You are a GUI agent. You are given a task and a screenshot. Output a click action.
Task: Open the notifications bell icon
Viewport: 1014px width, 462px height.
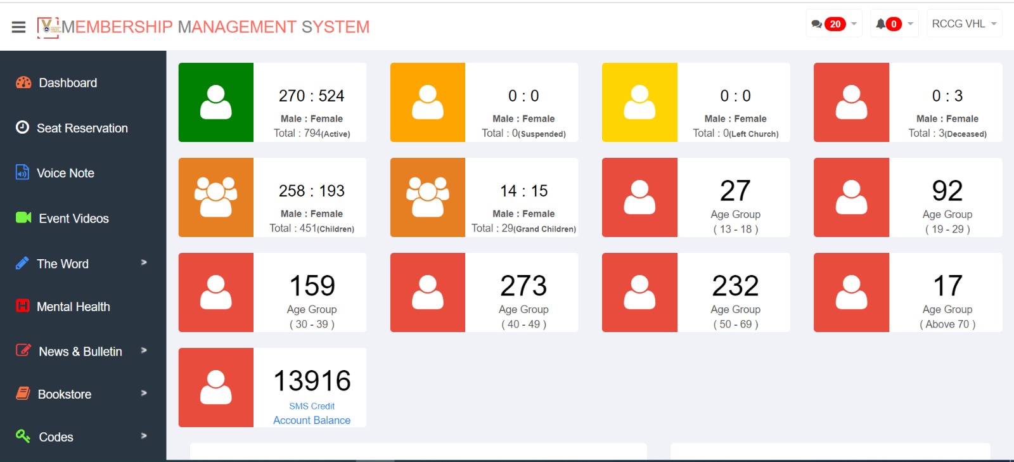[x=881, y=24]
